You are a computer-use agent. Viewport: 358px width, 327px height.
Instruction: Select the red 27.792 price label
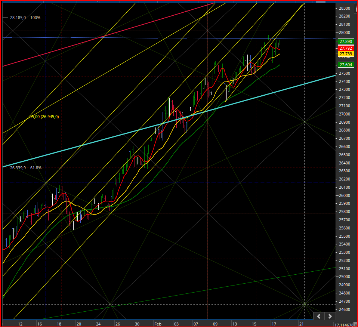(x=346, y=48)
